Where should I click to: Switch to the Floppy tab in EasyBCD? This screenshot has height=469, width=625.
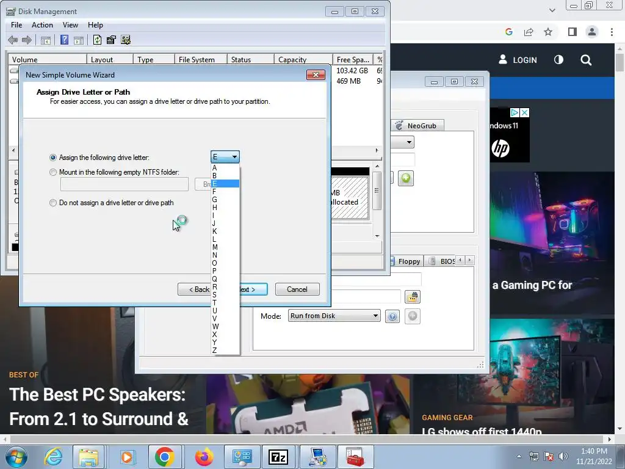[x=406, y=261]
